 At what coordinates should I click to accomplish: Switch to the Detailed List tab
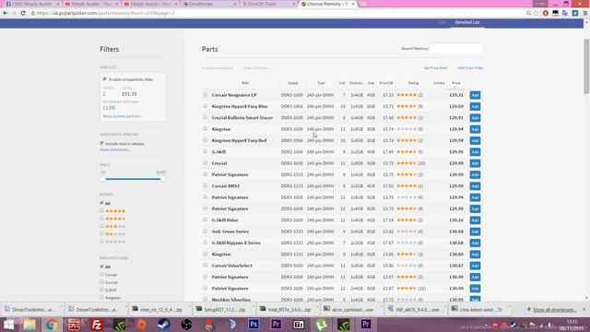point(467,22)
